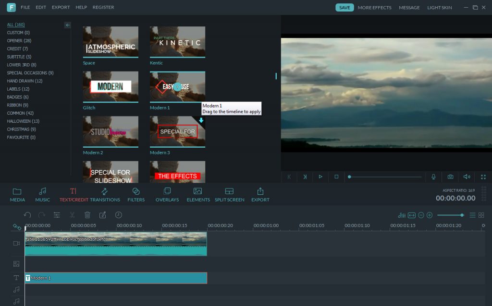This screenshot has width=492, height=306.
Task: Open the HELP menu
Action: click(81, 7)
